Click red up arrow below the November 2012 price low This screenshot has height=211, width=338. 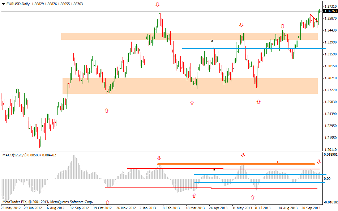point(106,110)
